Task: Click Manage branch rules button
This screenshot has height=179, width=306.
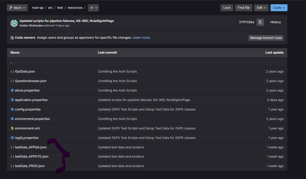Action: [x=266, y=38]
